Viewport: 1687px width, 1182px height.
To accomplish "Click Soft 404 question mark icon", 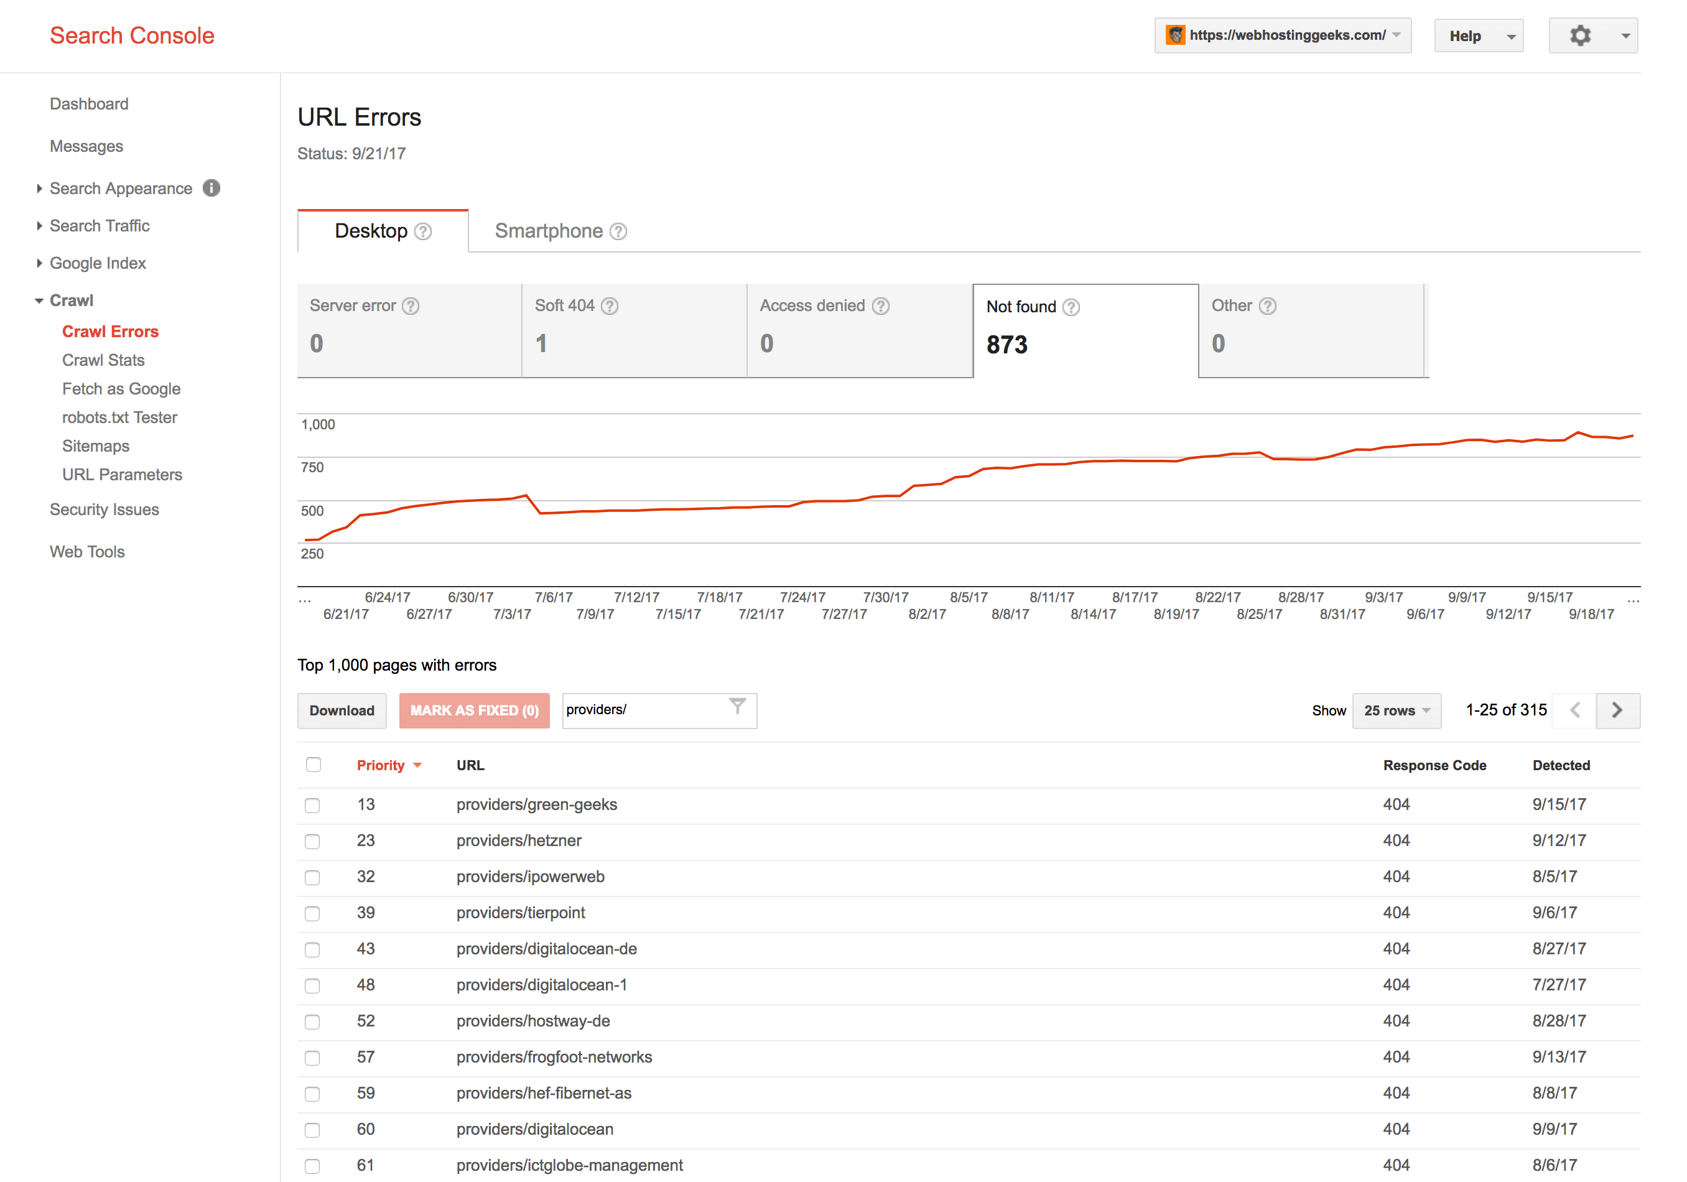I will pyautogui.click(x=610, y=305).
